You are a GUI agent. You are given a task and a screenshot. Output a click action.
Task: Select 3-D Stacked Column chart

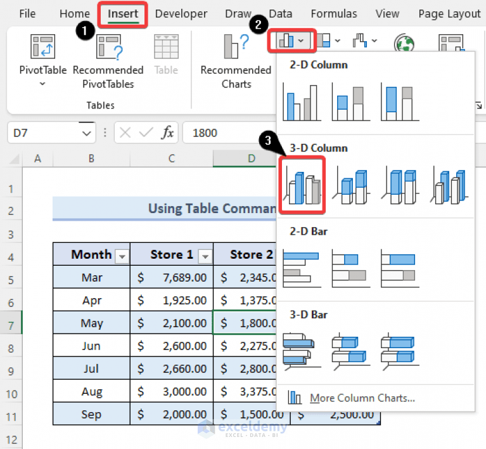click(x=350, y=185)
